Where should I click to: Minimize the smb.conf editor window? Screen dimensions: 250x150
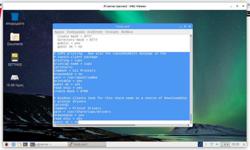(x=181, y=26)
